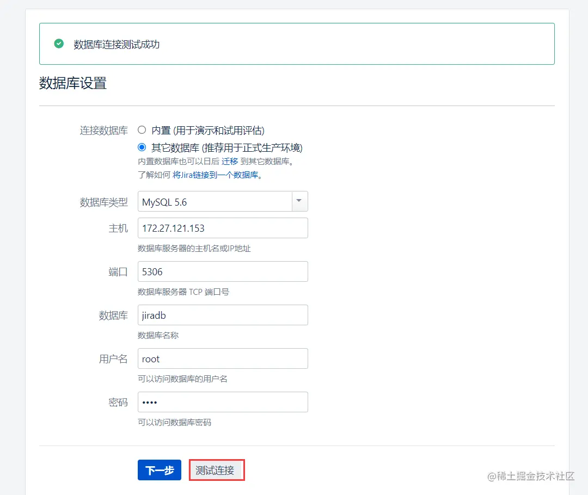This screenshot has width=588, height=495.
Task: Click the dropdown arrow beside MySQL 5.6
Action: click(299, 201)
